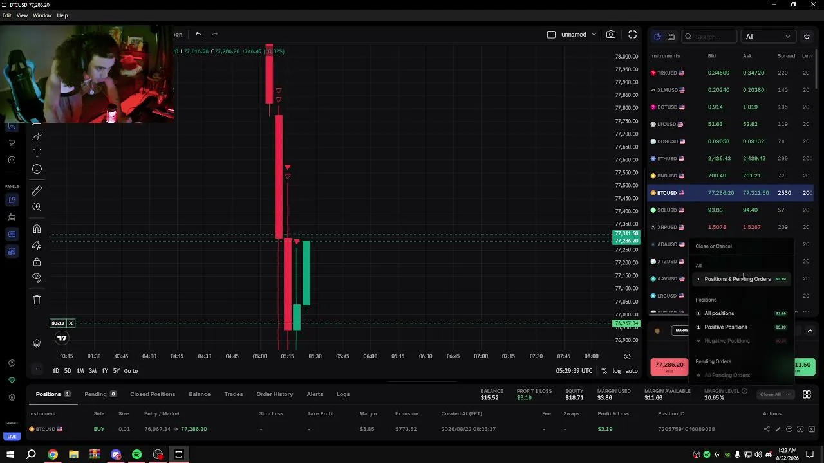Toggle stay in drawing mode
This screenshot has height=463, width=824.
point(37,246)
